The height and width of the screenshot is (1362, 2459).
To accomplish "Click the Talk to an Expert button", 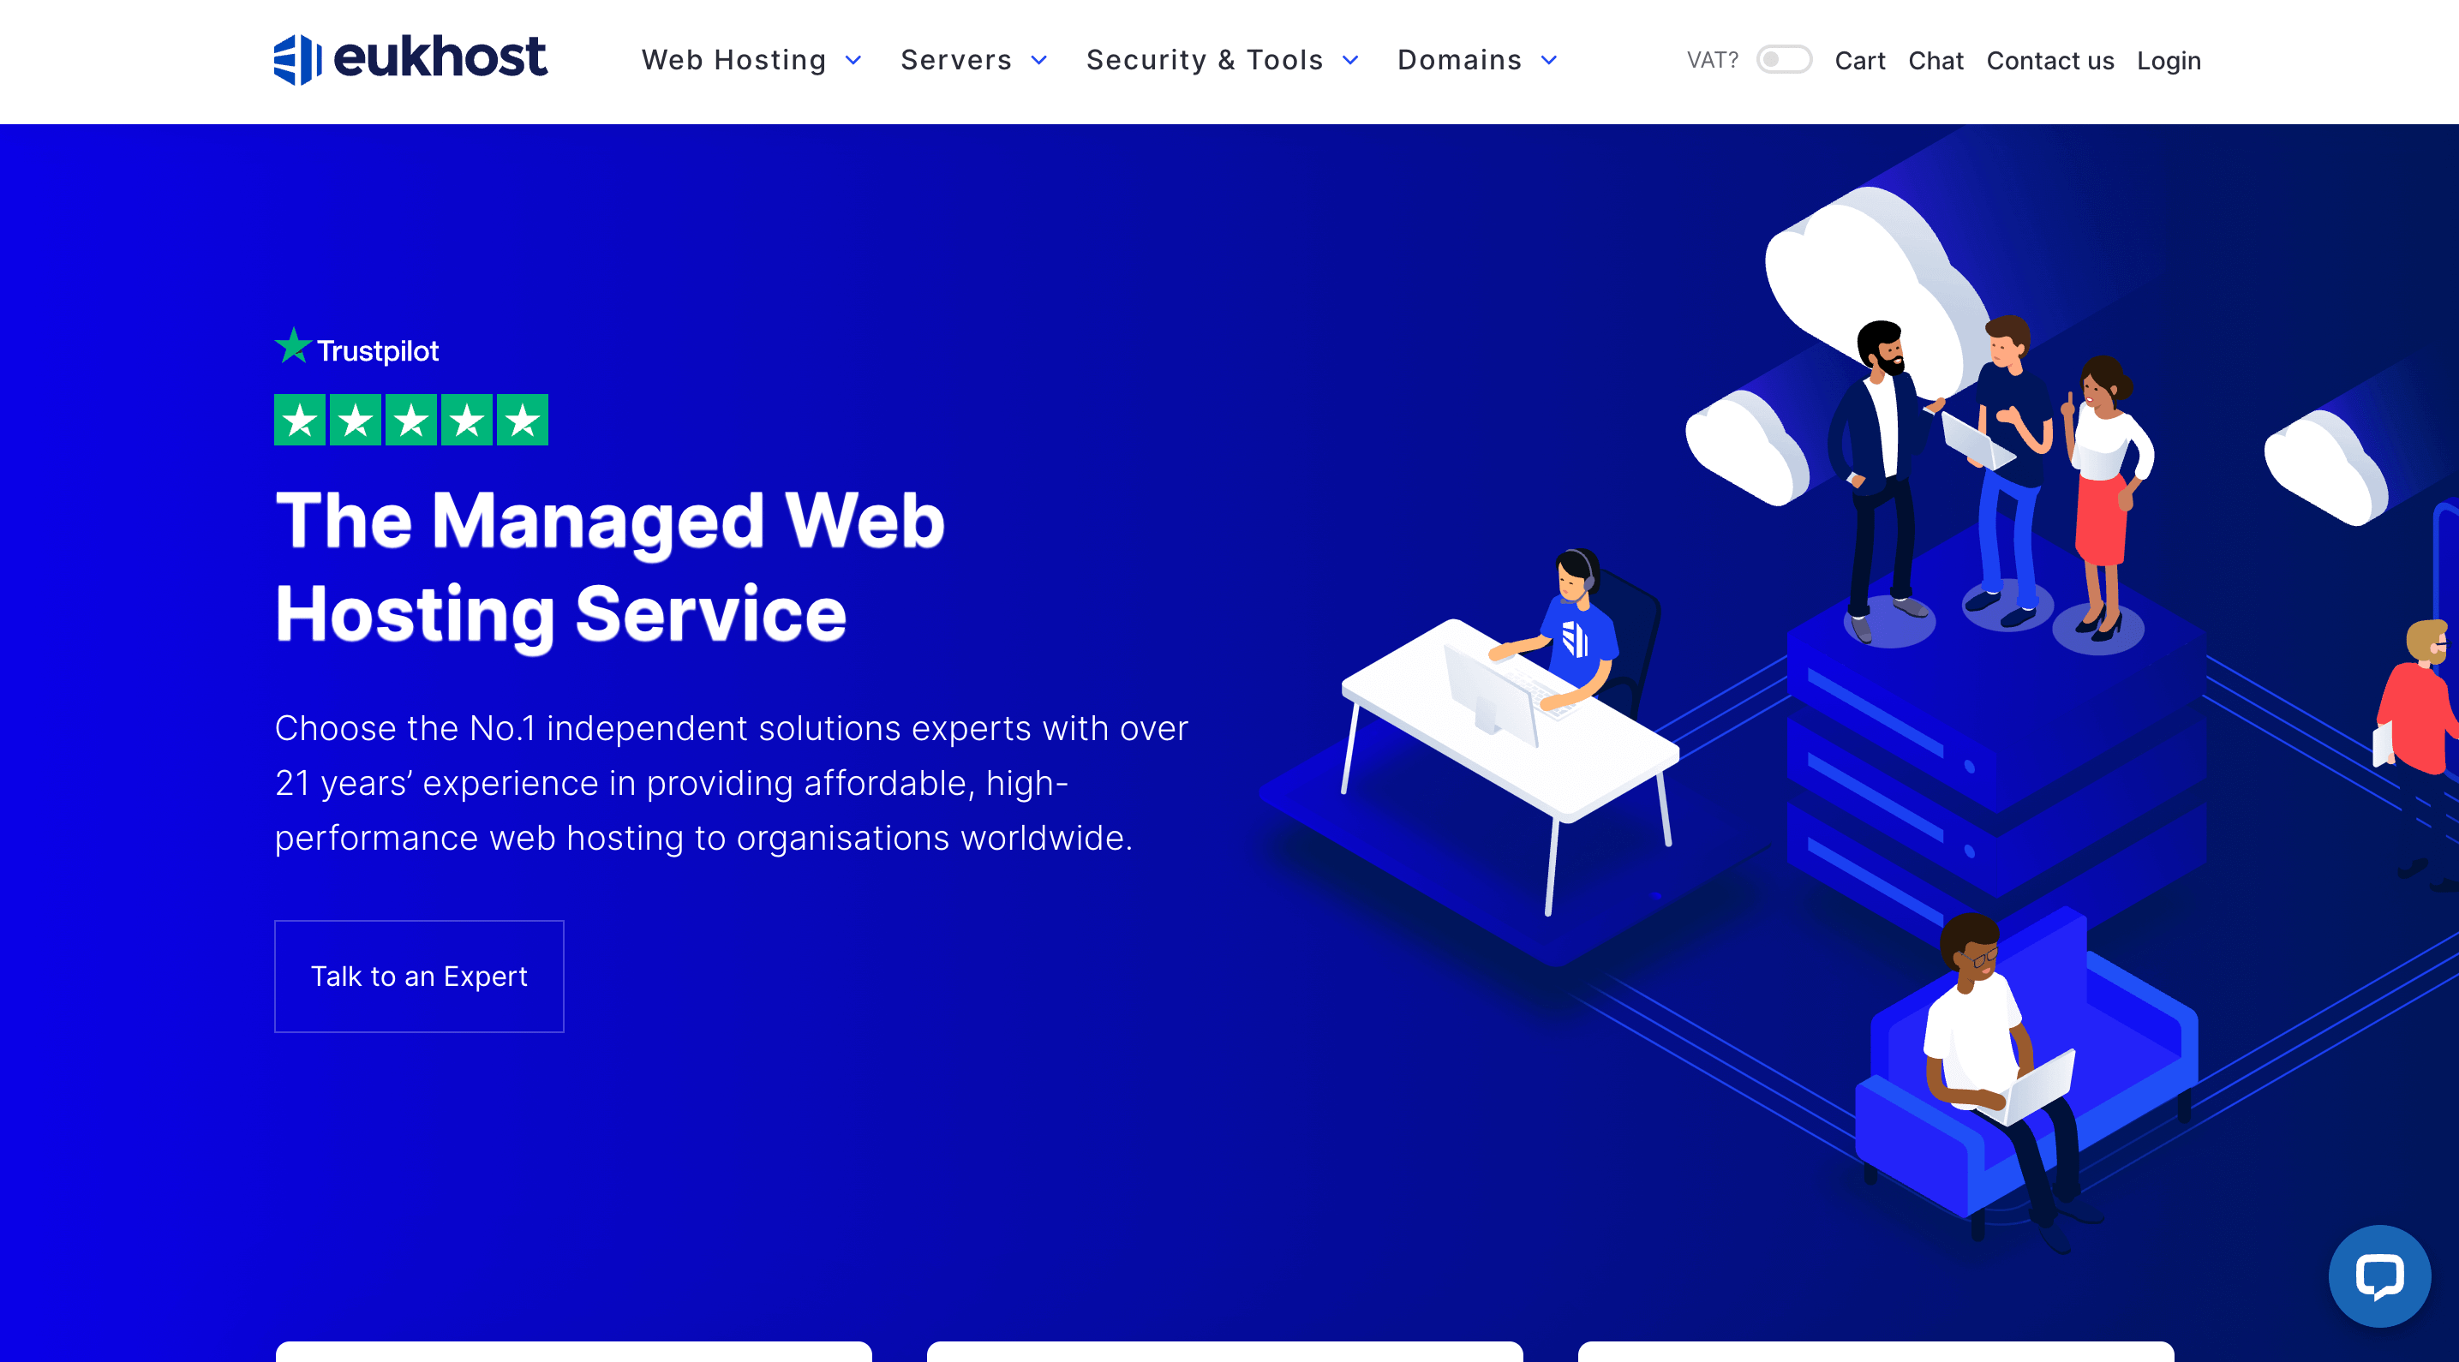I will [x=417, y=975].
